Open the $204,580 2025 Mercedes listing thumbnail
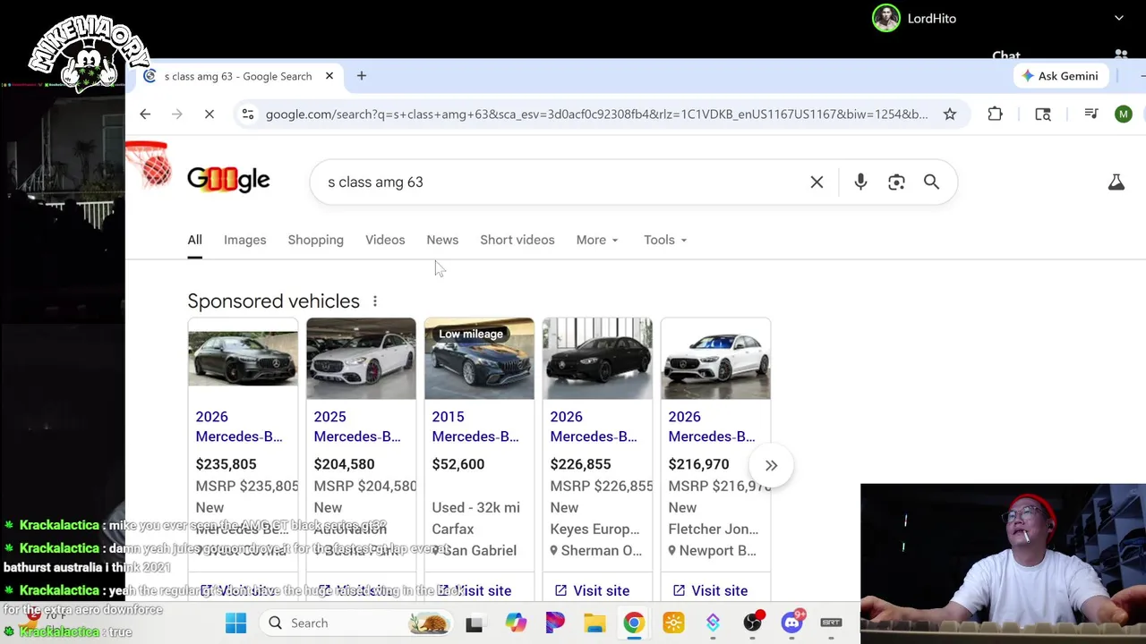Viewport: 1146px width, 644px height. (x=361, y=359)
